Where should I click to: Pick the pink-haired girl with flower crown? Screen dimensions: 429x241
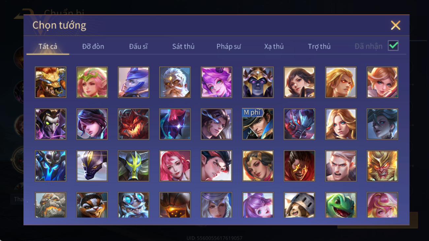point(92,82)
